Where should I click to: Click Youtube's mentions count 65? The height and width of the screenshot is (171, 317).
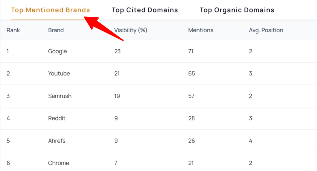click(191, 73)
